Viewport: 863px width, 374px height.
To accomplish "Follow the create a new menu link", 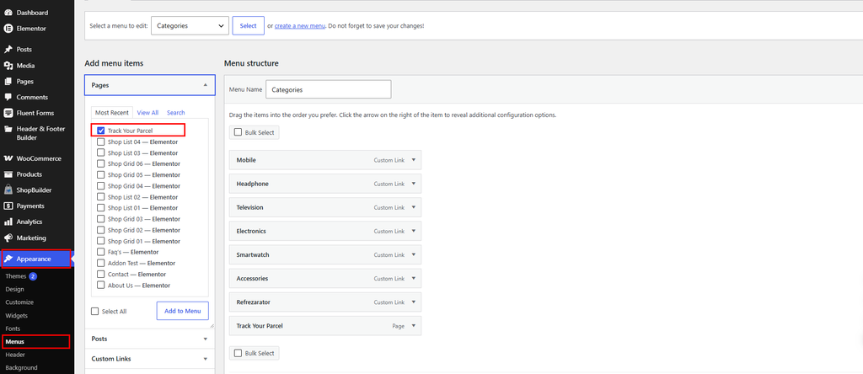I will [x=300, y=26].
